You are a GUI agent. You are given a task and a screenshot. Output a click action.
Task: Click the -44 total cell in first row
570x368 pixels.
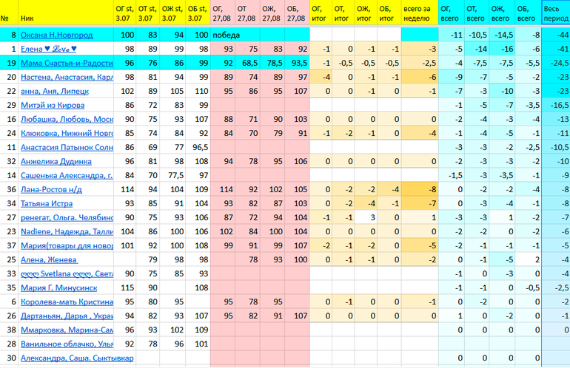click(x=556, y=35)
